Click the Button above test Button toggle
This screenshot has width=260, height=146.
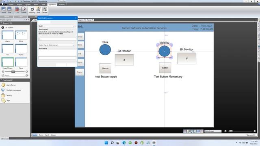click(105, 68)
